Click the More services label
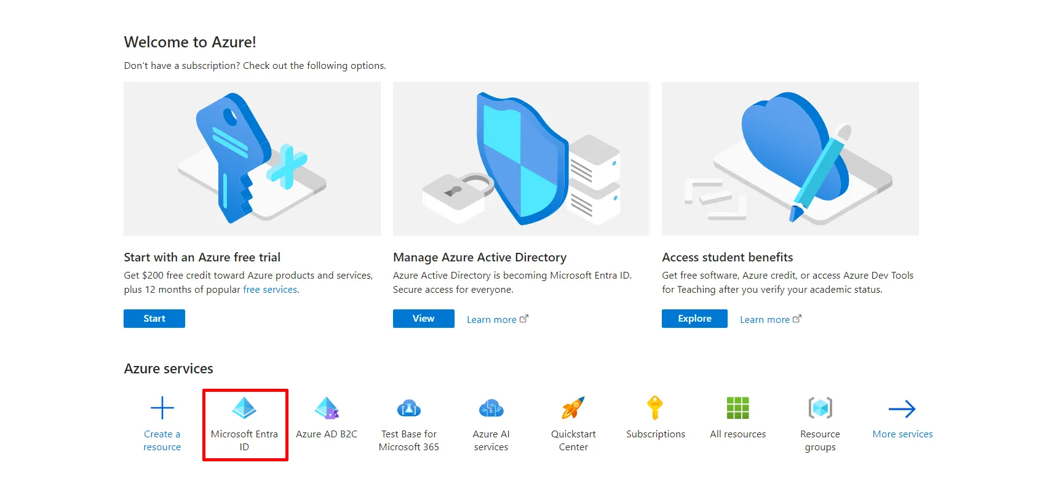Screen dimensions: 1037x489 click(902, 434)
